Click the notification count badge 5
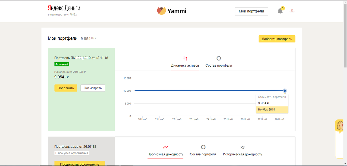Screen dimensions: 347x166 point(283,8)
